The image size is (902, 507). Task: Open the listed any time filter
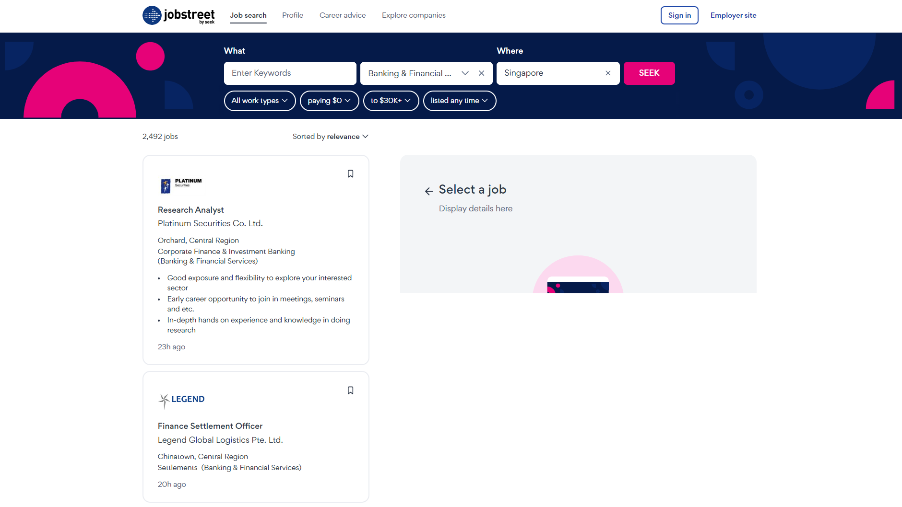(459, 101)
